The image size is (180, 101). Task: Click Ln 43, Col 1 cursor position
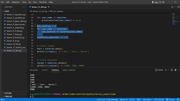point(107,100)
